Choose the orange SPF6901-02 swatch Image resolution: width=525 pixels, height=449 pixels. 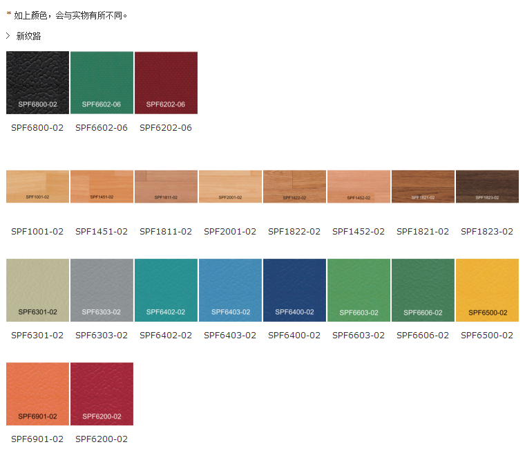point(37,394)
